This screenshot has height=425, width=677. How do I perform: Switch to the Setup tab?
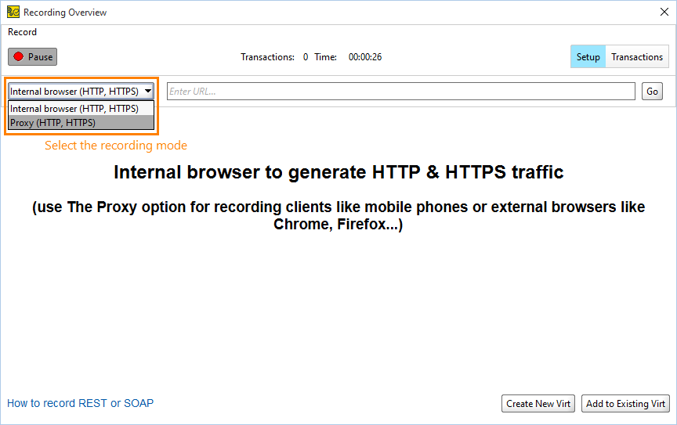(588, 57)
